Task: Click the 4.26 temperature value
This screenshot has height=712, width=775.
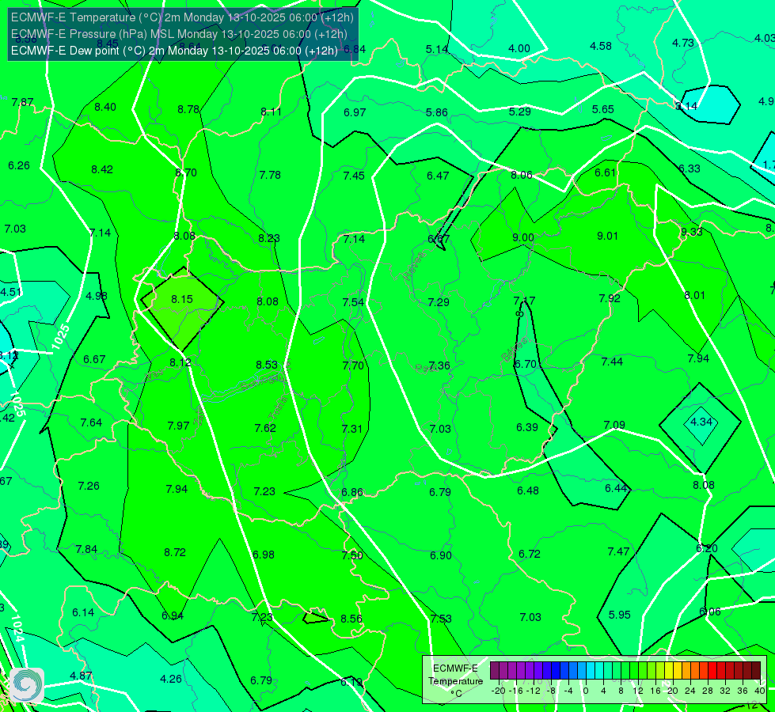Action: (x=171, y=680)
